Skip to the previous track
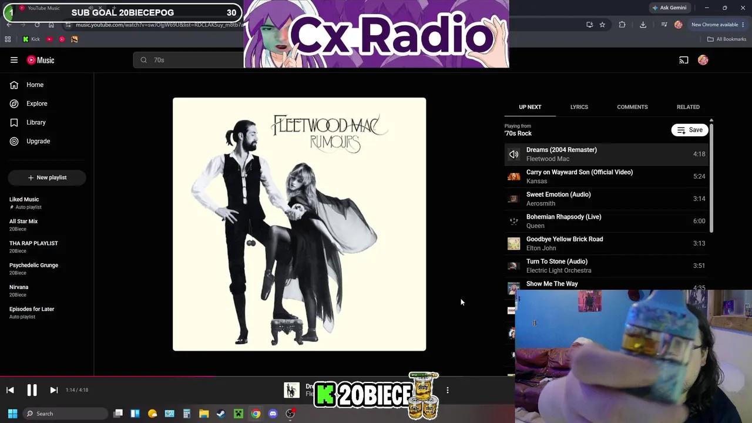Screen dimensions: 752x423 pyautogui.click(x=10, y=390)
